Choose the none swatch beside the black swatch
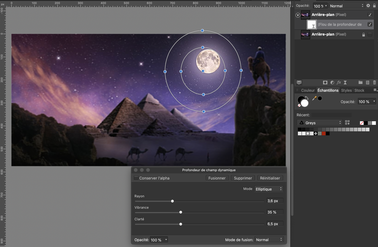 point(362,123)
